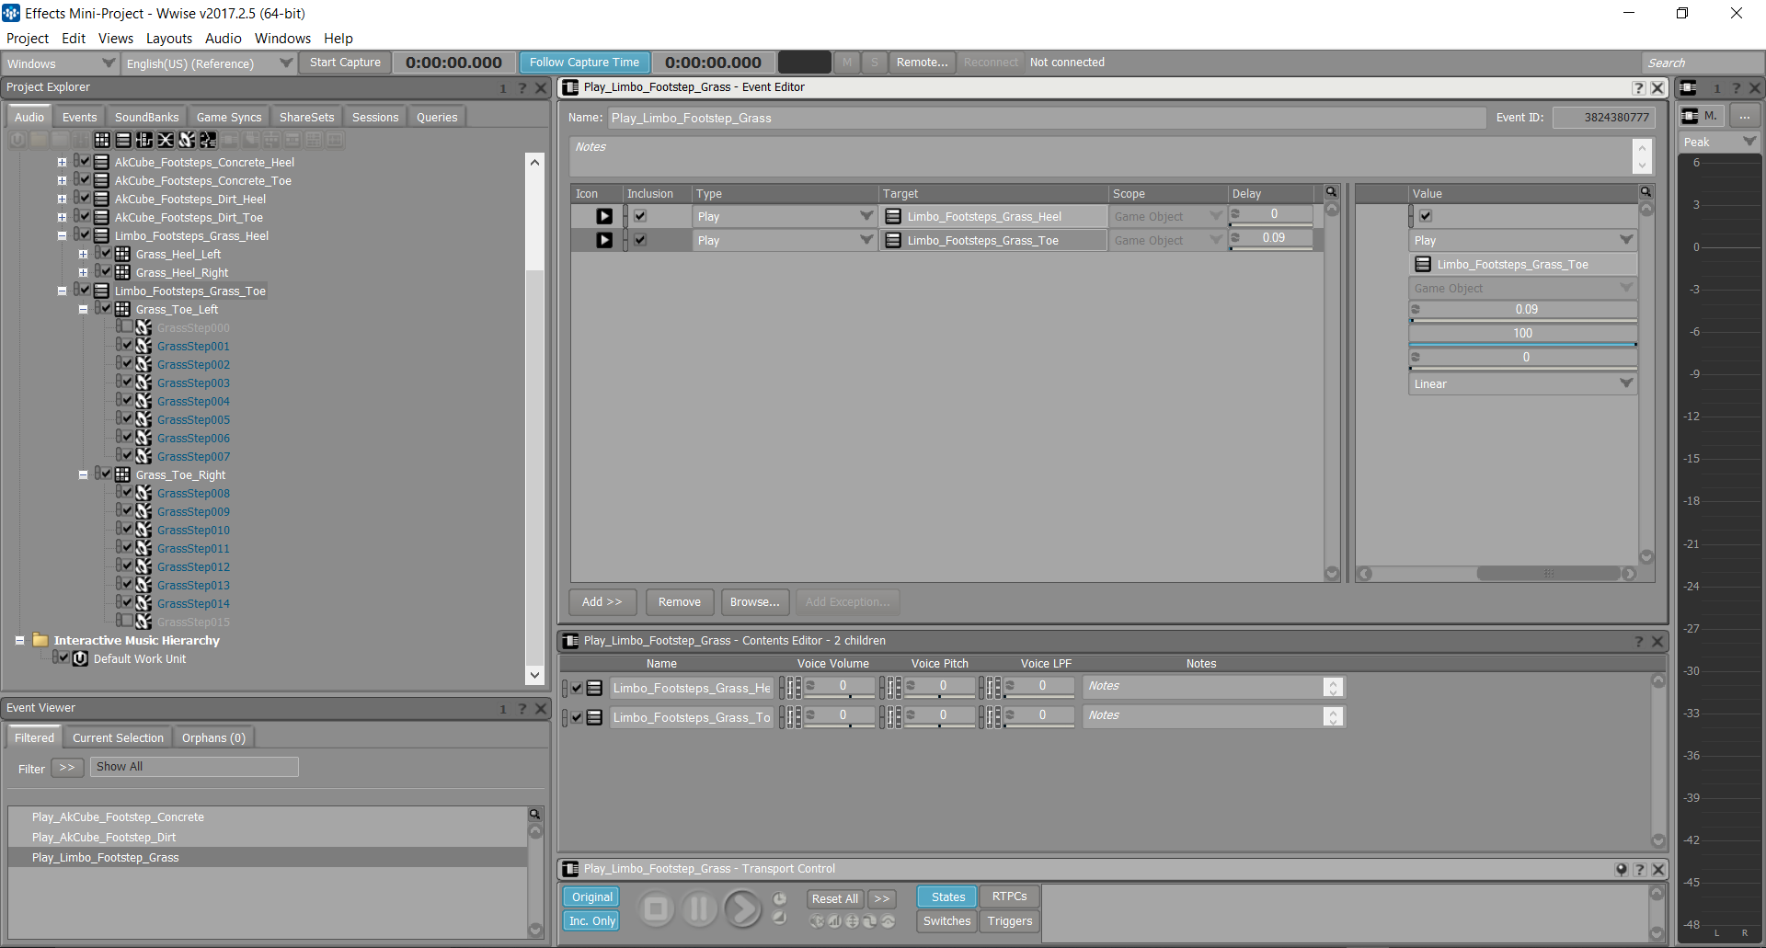Click the Default Work Unit icon
The width and height of the screenshot is (1766, 948).
(80, 658)
